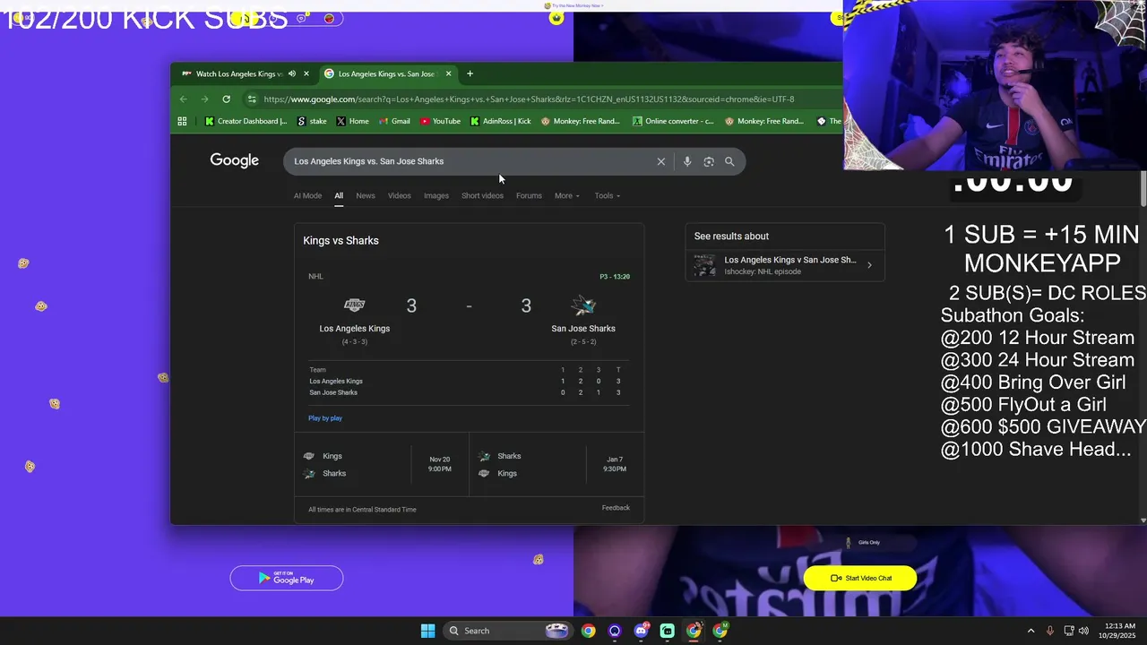Click the San Jose Sharks team logo

(583, 305)
